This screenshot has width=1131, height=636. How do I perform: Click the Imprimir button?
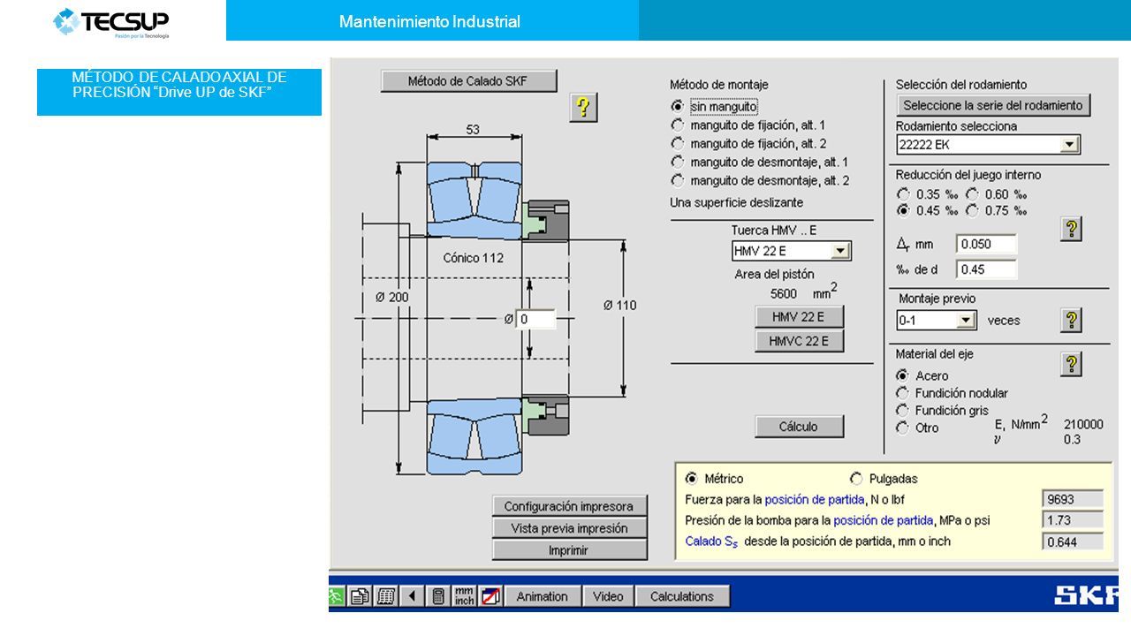click(x=569, y=549)
